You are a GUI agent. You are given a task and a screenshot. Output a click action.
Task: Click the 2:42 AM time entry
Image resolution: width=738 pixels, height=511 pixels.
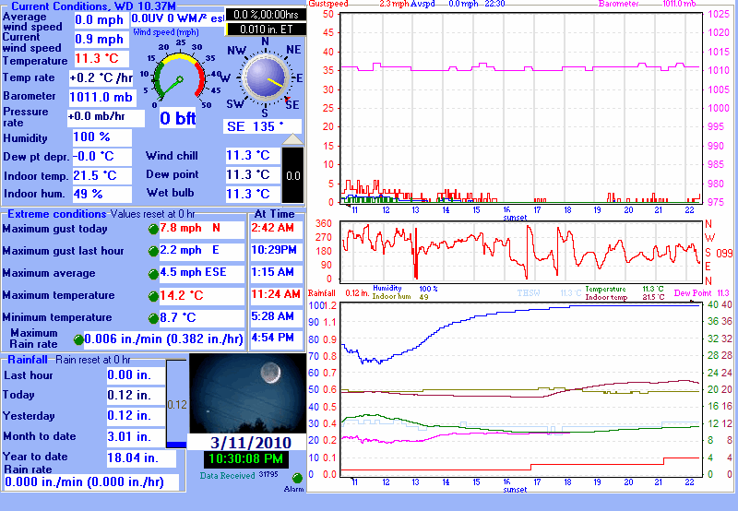pos(276,229)
